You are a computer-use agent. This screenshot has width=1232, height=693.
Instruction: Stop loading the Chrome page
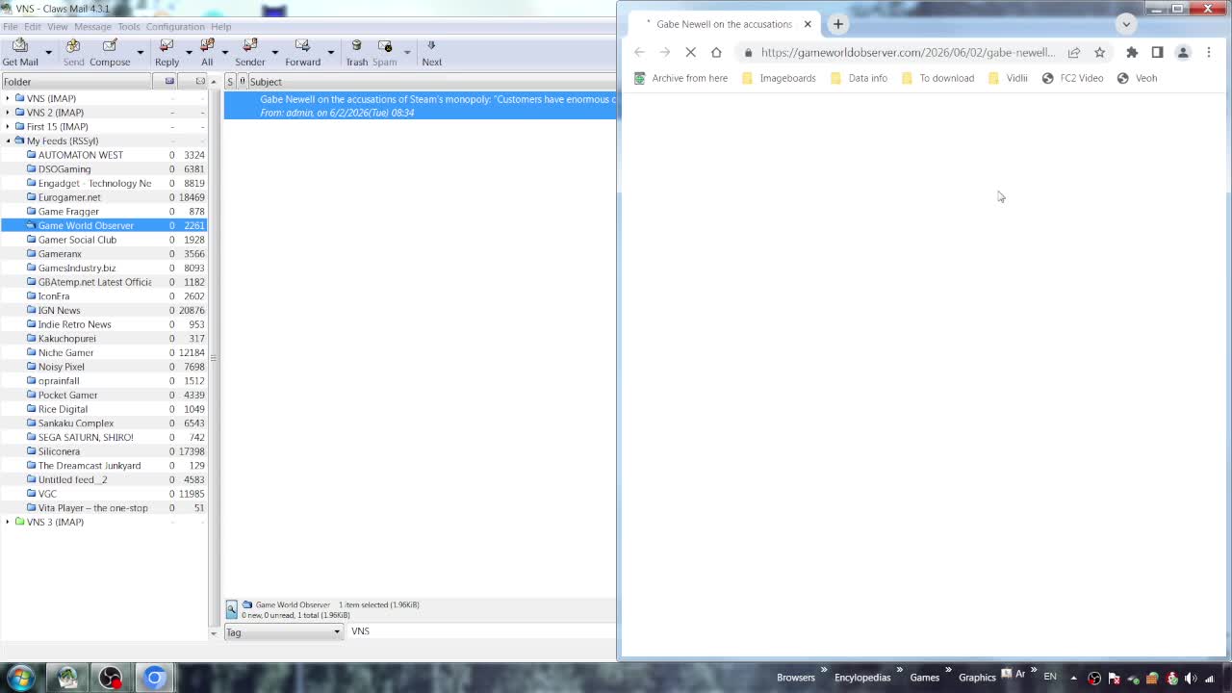pos(690,52)
